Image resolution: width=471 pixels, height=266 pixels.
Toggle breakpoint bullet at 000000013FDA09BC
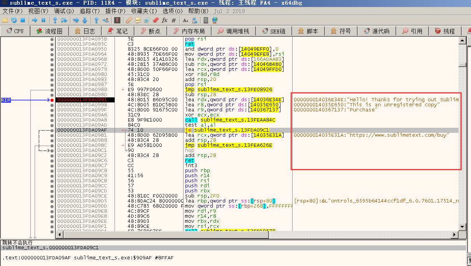tap(52, 145)
